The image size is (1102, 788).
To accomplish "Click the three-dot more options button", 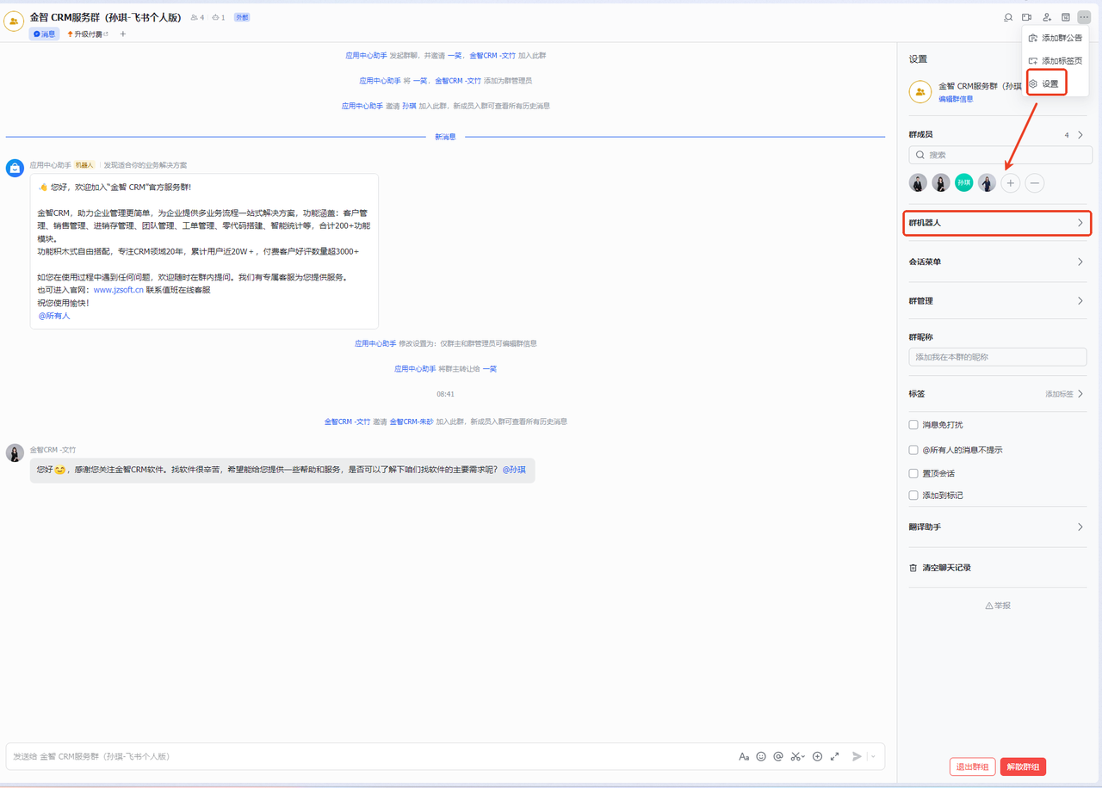I will tap(1083, 17).
